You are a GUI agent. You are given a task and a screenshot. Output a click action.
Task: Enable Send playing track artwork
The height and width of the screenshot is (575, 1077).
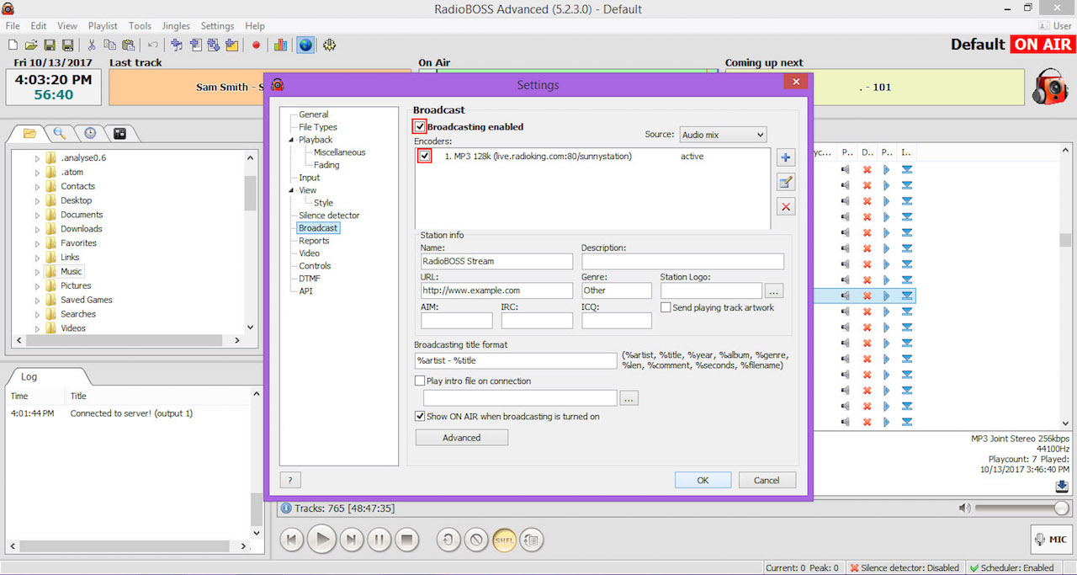tap(666, 307)
